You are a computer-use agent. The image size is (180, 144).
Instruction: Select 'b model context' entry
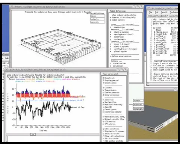(x=117, y=20)
